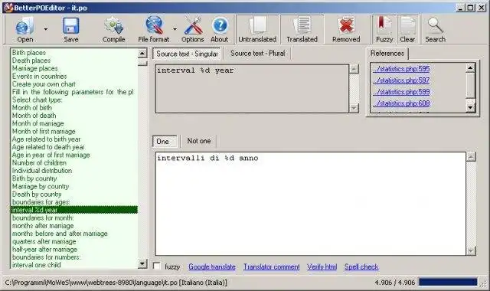This screenshot has height=291, width=490.
Task: Select 'quarters after marriage' entry
Action: 44,241
